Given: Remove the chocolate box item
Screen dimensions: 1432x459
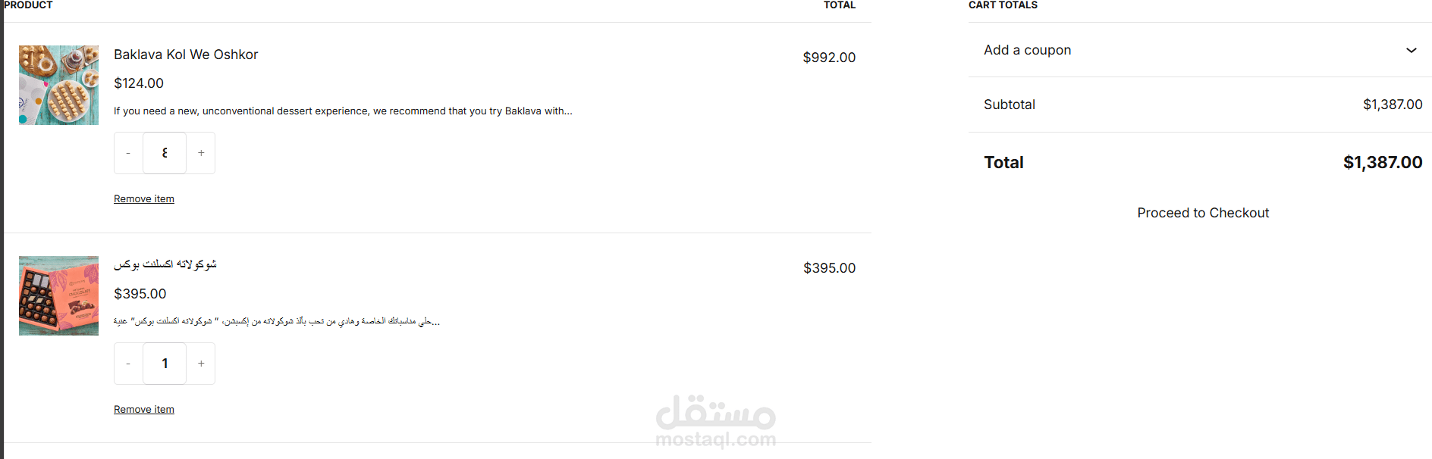Looking at the screenshot, I should [144, 410].
